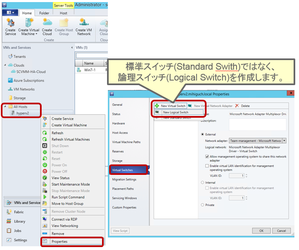Open the Folder ribbon tab
The image size is (299, 250).
[x=44, y=13]
